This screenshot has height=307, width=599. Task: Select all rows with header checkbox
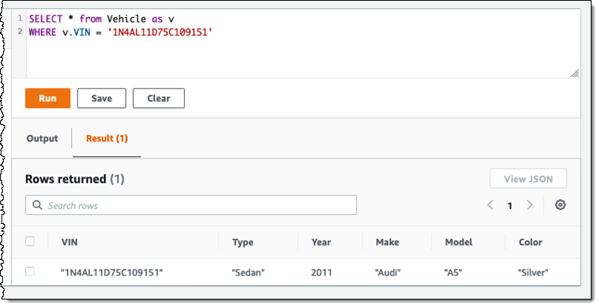coord(30,241)
